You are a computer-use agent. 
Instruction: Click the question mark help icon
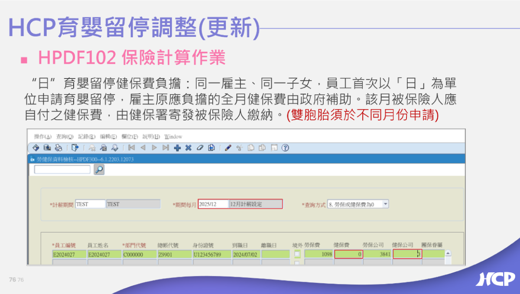point(285,147)
